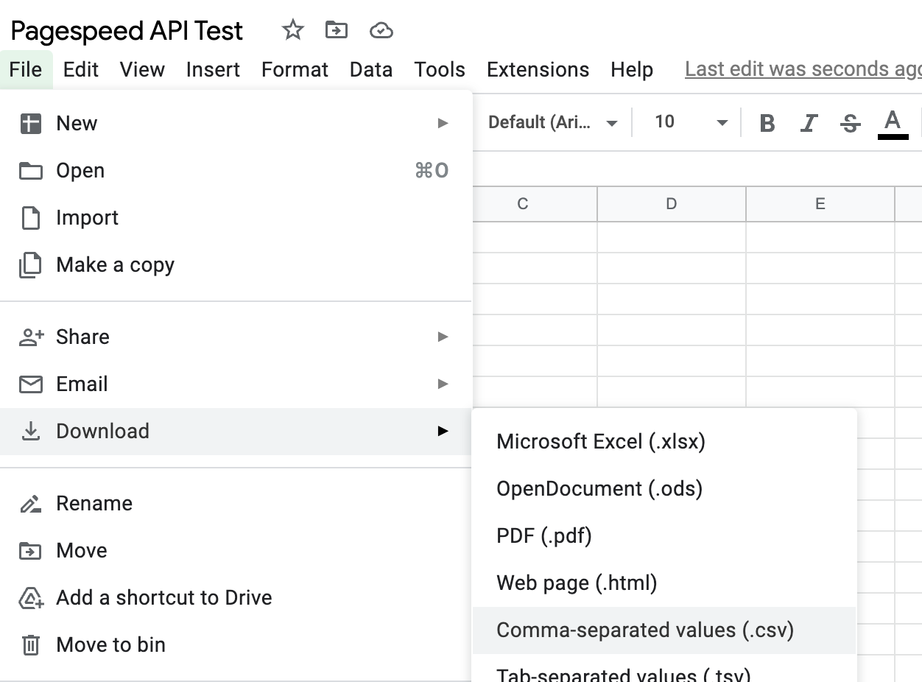Viewport: 922px width, 682px height.
Task: Click the move to folder icon
Action: pos(337,30)
